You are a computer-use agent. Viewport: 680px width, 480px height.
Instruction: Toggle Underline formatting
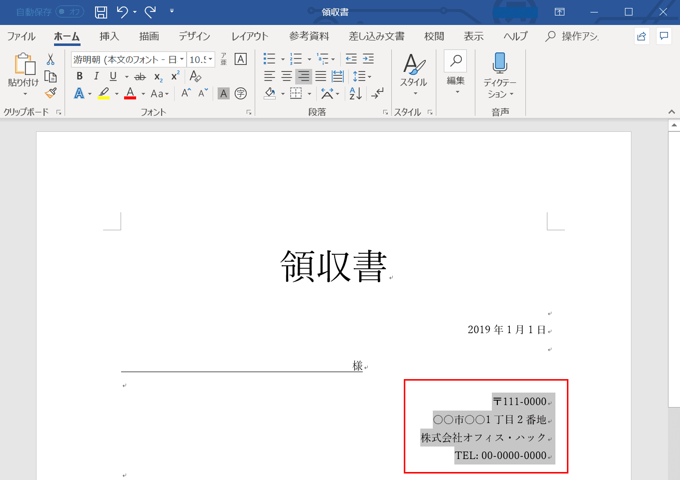pos(113,76)
